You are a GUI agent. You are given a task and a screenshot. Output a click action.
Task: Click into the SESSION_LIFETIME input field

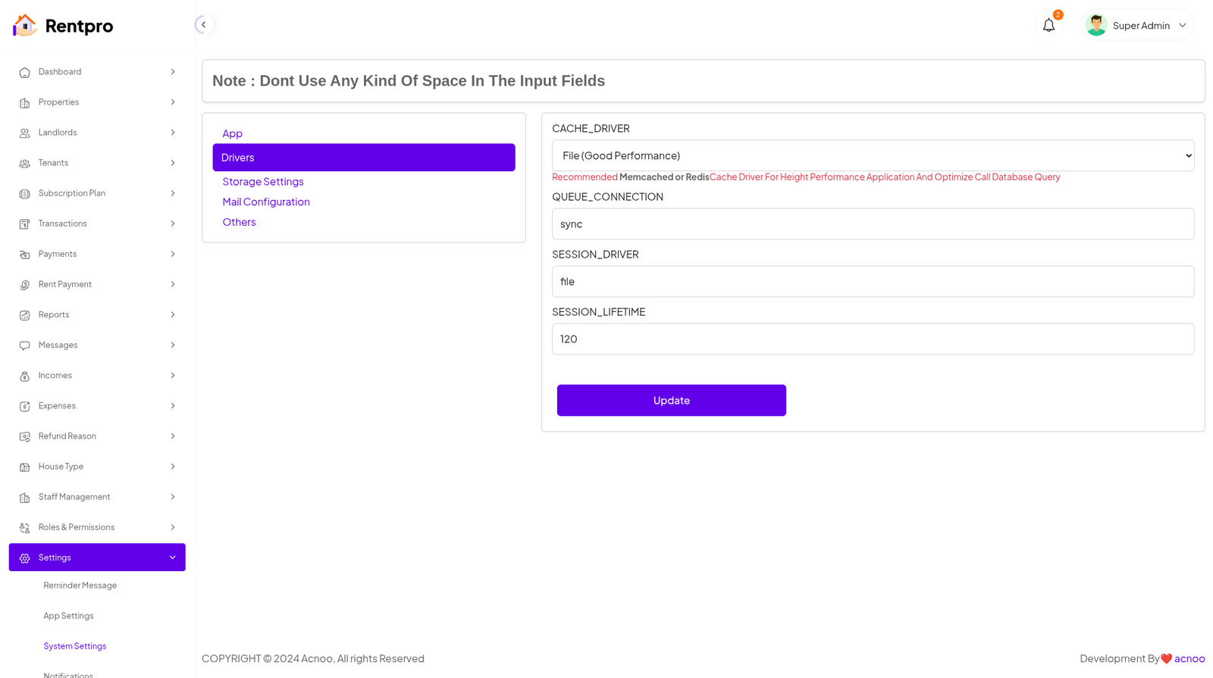click(873, 339)
